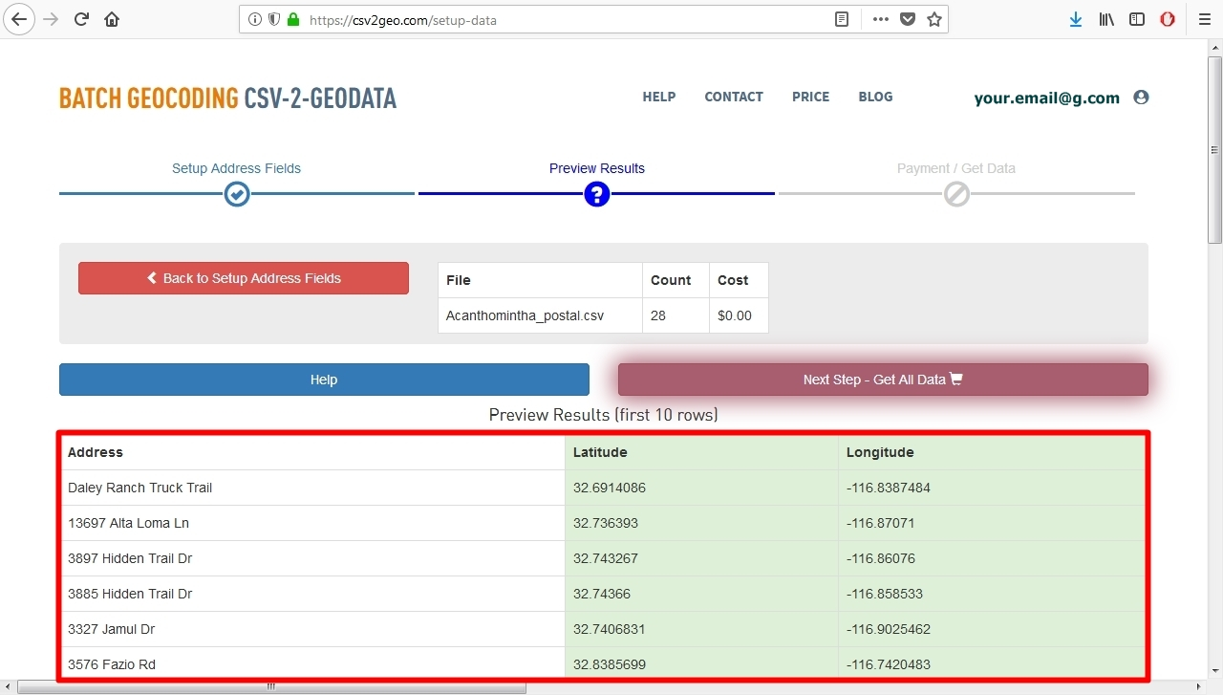The image size is (1223, 695).
Task: Click the 3885 Hidden Trail Dr address
Action: pyautogui.click(x=130, y=594)
